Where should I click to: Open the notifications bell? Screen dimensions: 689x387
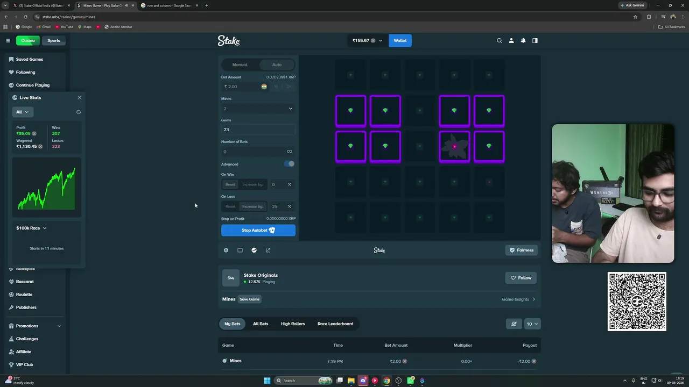(523, 40)
